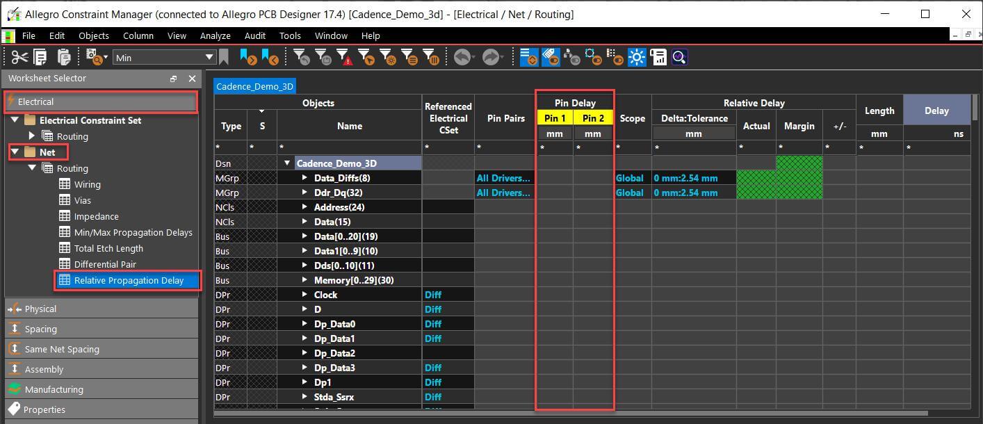Click the calculator report icon

click(x=658, y=57)
